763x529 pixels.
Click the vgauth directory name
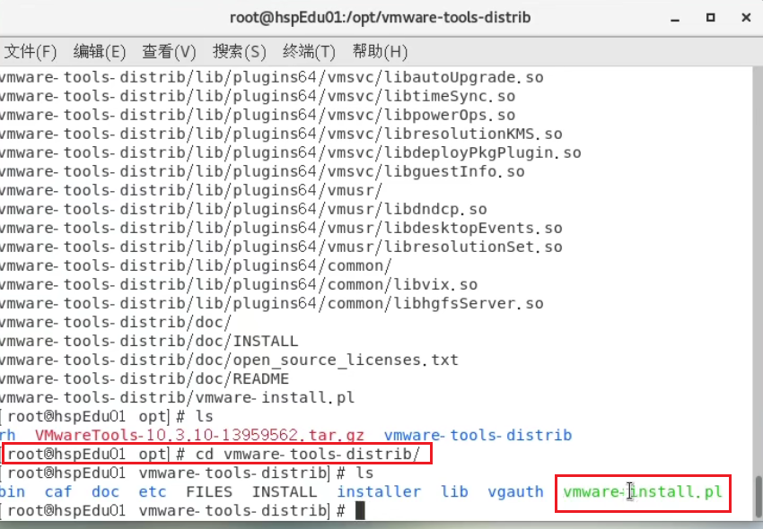[515, 492]
